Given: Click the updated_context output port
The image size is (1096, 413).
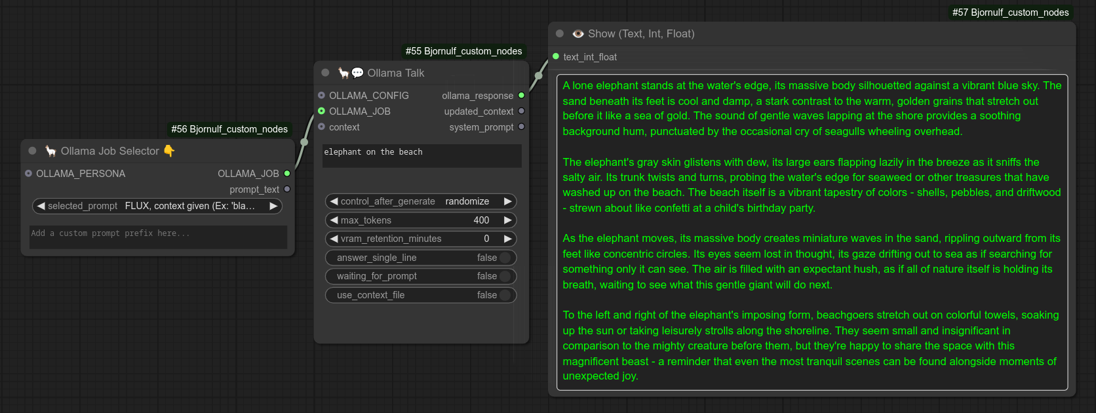Looking at the screenshot, I should pos(521,111).
